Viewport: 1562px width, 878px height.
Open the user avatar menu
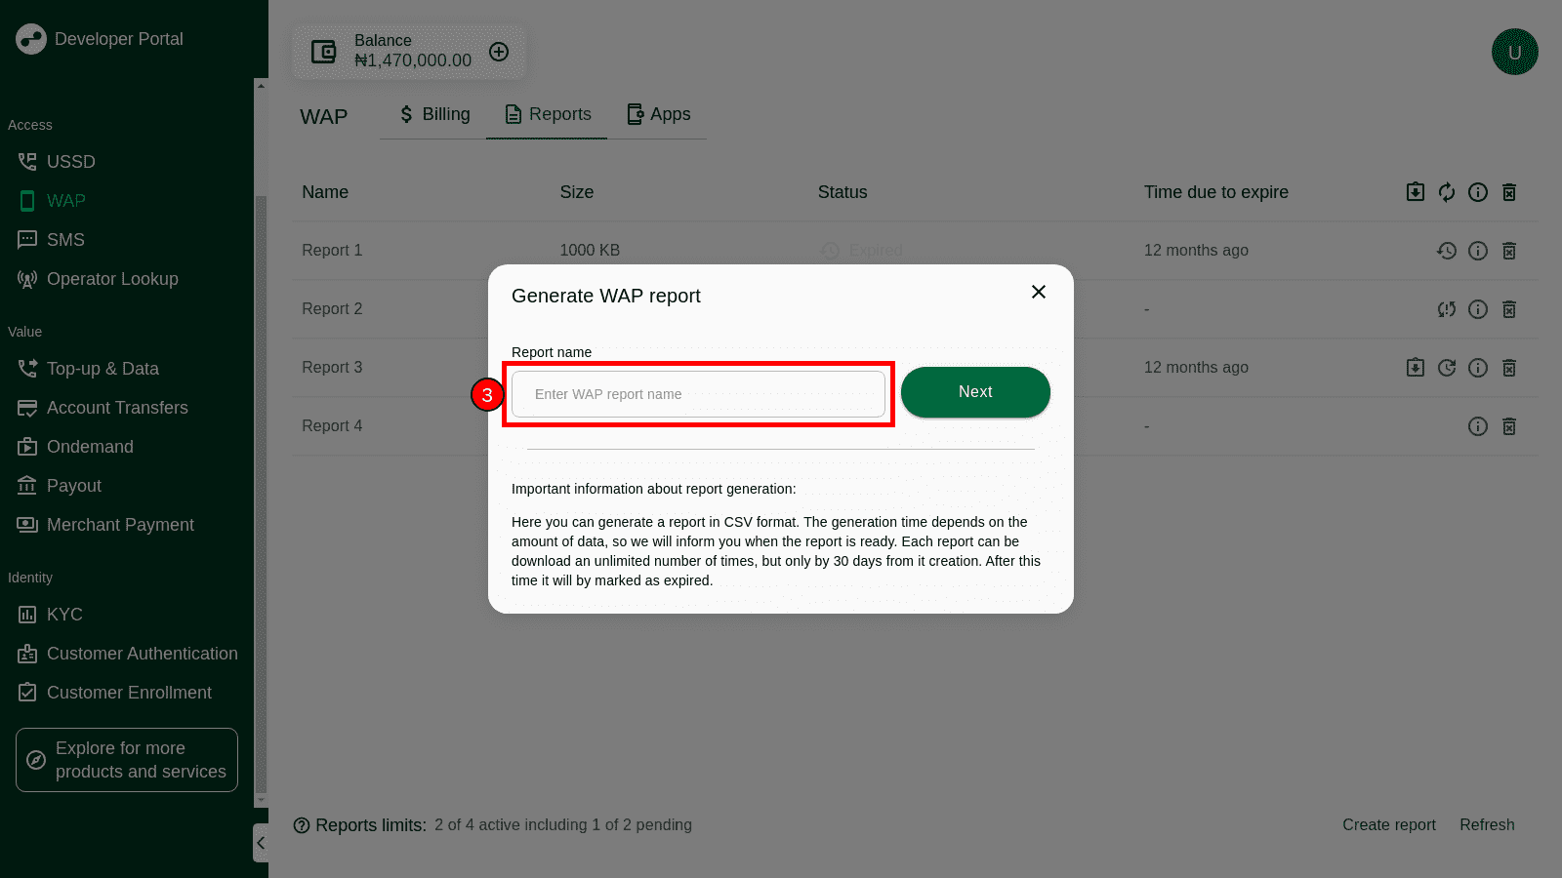1514,52
